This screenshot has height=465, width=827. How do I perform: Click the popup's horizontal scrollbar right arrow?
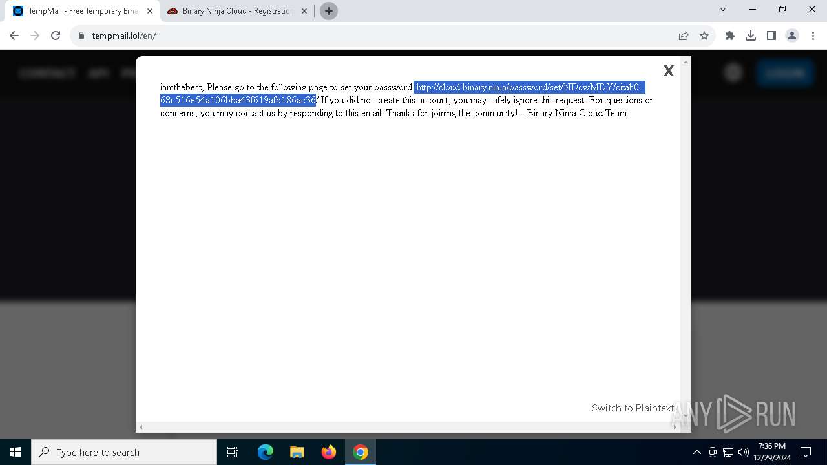click(x=675, y=427)
